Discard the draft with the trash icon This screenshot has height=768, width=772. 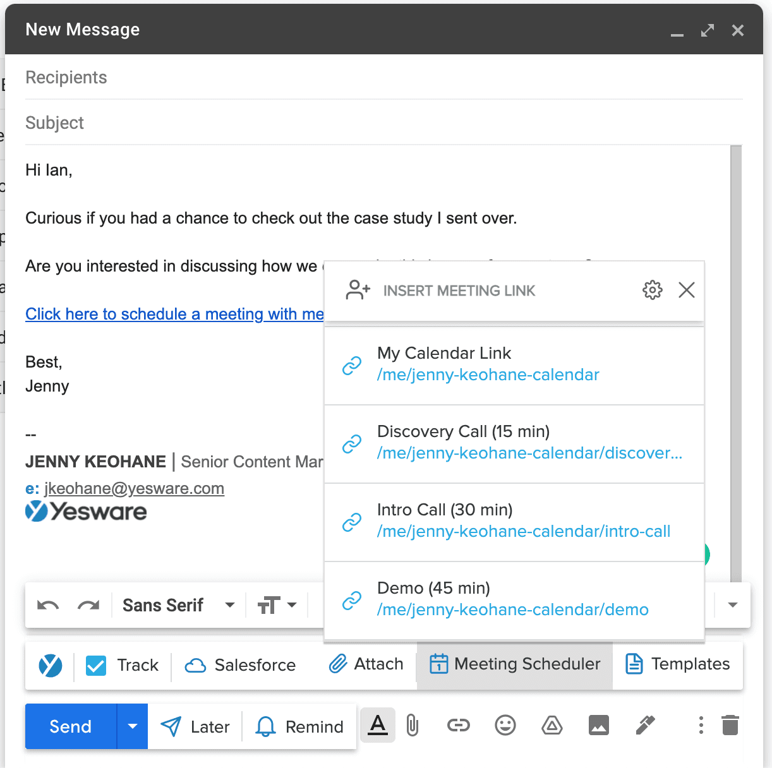click(x=731, y=726)
